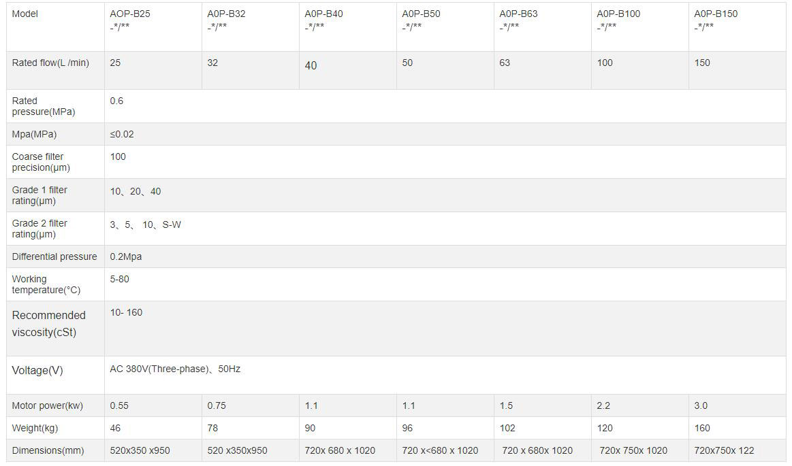The height and width of the screenshot is (466, 792).
Task: Select the Differential pressure value 0.2Mpa
Action: [125, 256]
